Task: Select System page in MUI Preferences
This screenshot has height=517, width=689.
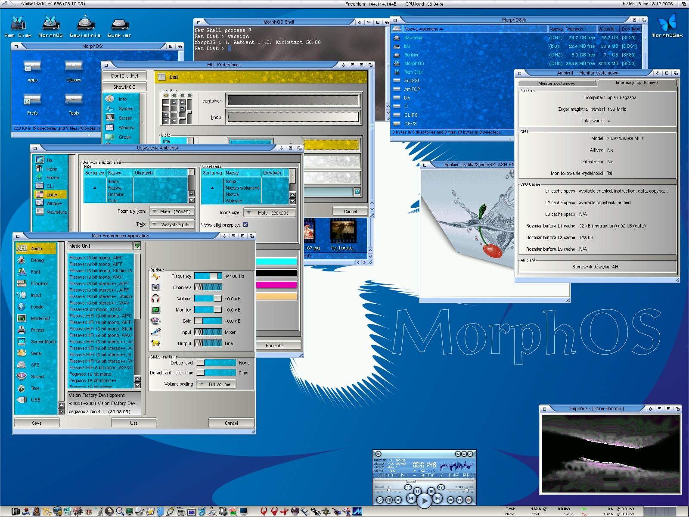Action: pyautogui.click(x=122, y=109)
